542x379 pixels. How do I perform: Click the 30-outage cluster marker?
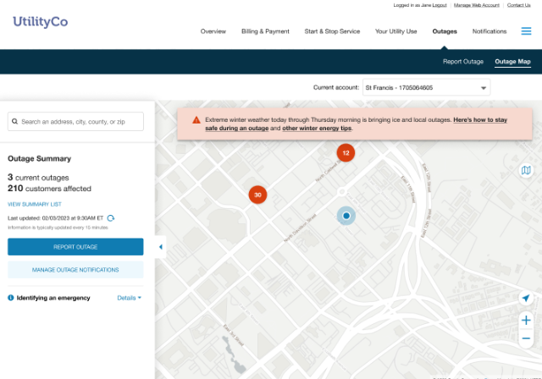click(x=258, y=195)
